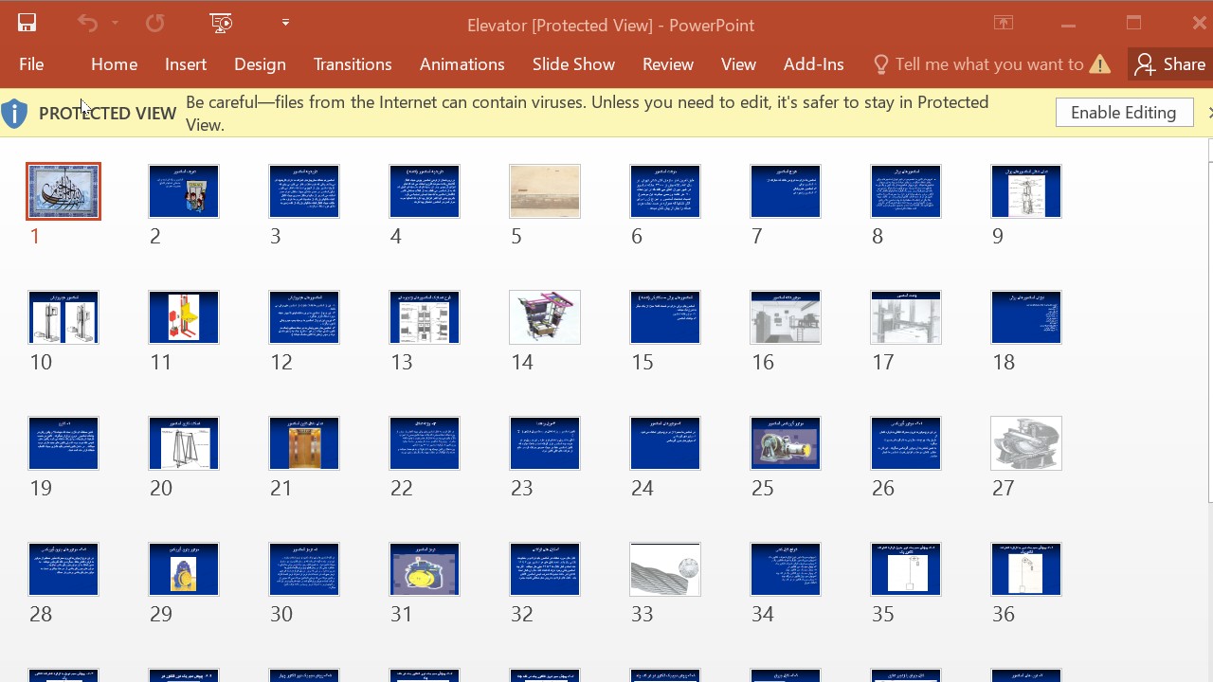Click the Undo arrow icon
Viewport: 1213px width, 682px height.
pos(87,24)
